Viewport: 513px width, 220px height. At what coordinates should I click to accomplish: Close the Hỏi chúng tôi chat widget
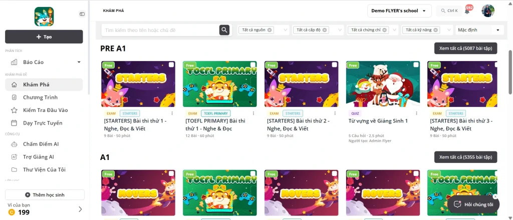point(495,196)
